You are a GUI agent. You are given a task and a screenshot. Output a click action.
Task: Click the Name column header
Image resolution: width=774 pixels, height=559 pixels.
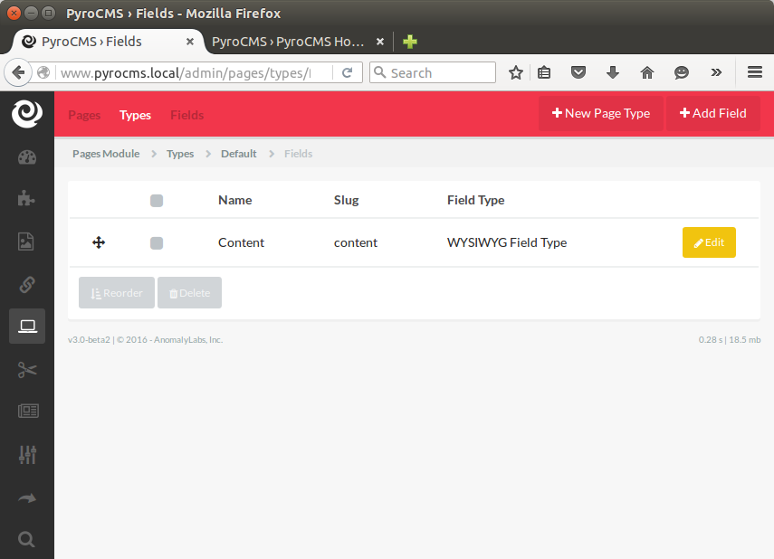click(x=235, y=200)
